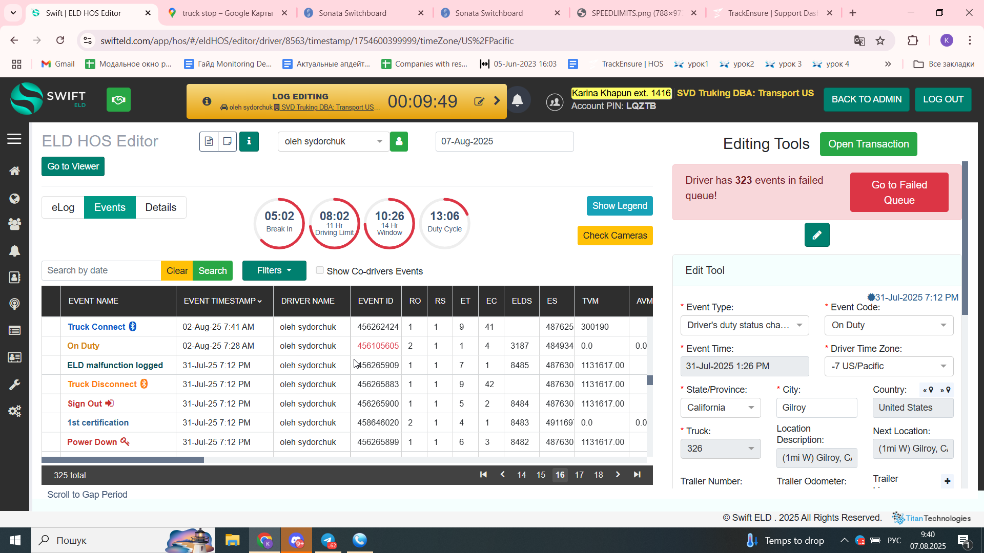Open the sidebar list view icon

pos(14,331)
